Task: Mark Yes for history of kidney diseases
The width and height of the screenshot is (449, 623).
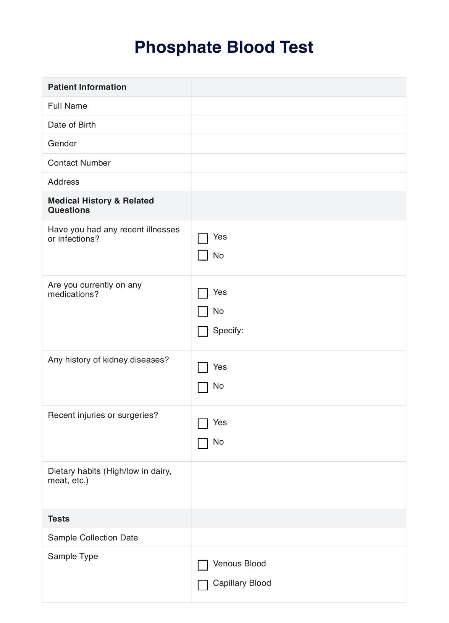Action: coord(203,368)
